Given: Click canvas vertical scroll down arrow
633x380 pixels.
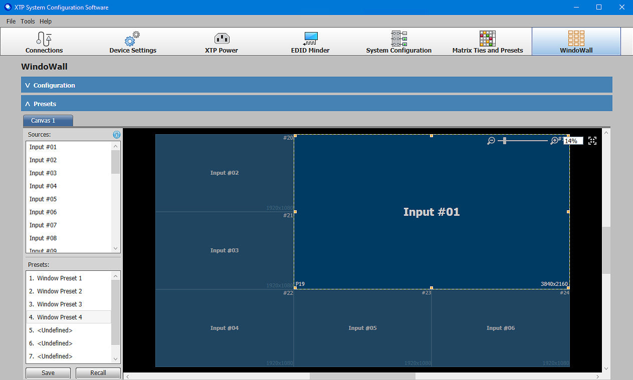Looking at the screenshot, I should tap(606, 368).
